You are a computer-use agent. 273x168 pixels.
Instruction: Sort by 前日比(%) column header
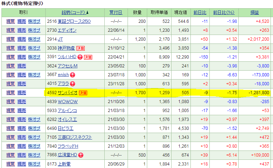tap(224, 12)
